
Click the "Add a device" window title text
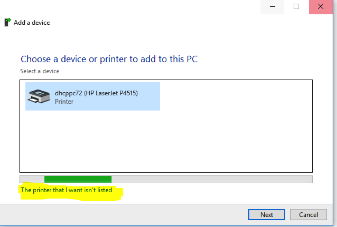[x=31, y=22]
